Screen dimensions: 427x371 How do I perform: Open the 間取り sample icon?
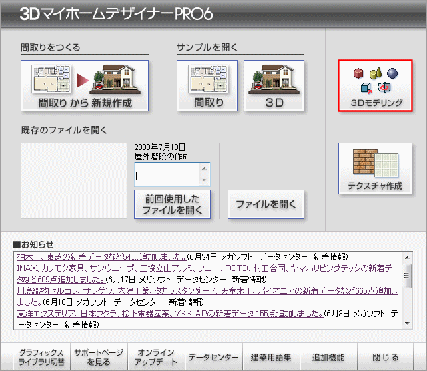pyautogui.click(x=206, y=85)
